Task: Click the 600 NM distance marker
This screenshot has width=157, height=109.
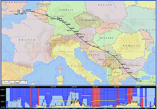Action: pyautogui.click(x=74, y=87)
